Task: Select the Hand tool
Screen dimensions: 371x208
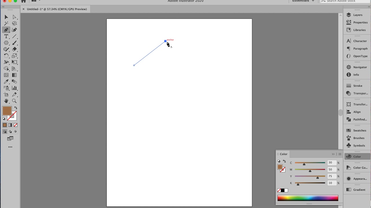Action: pos(6,101)
